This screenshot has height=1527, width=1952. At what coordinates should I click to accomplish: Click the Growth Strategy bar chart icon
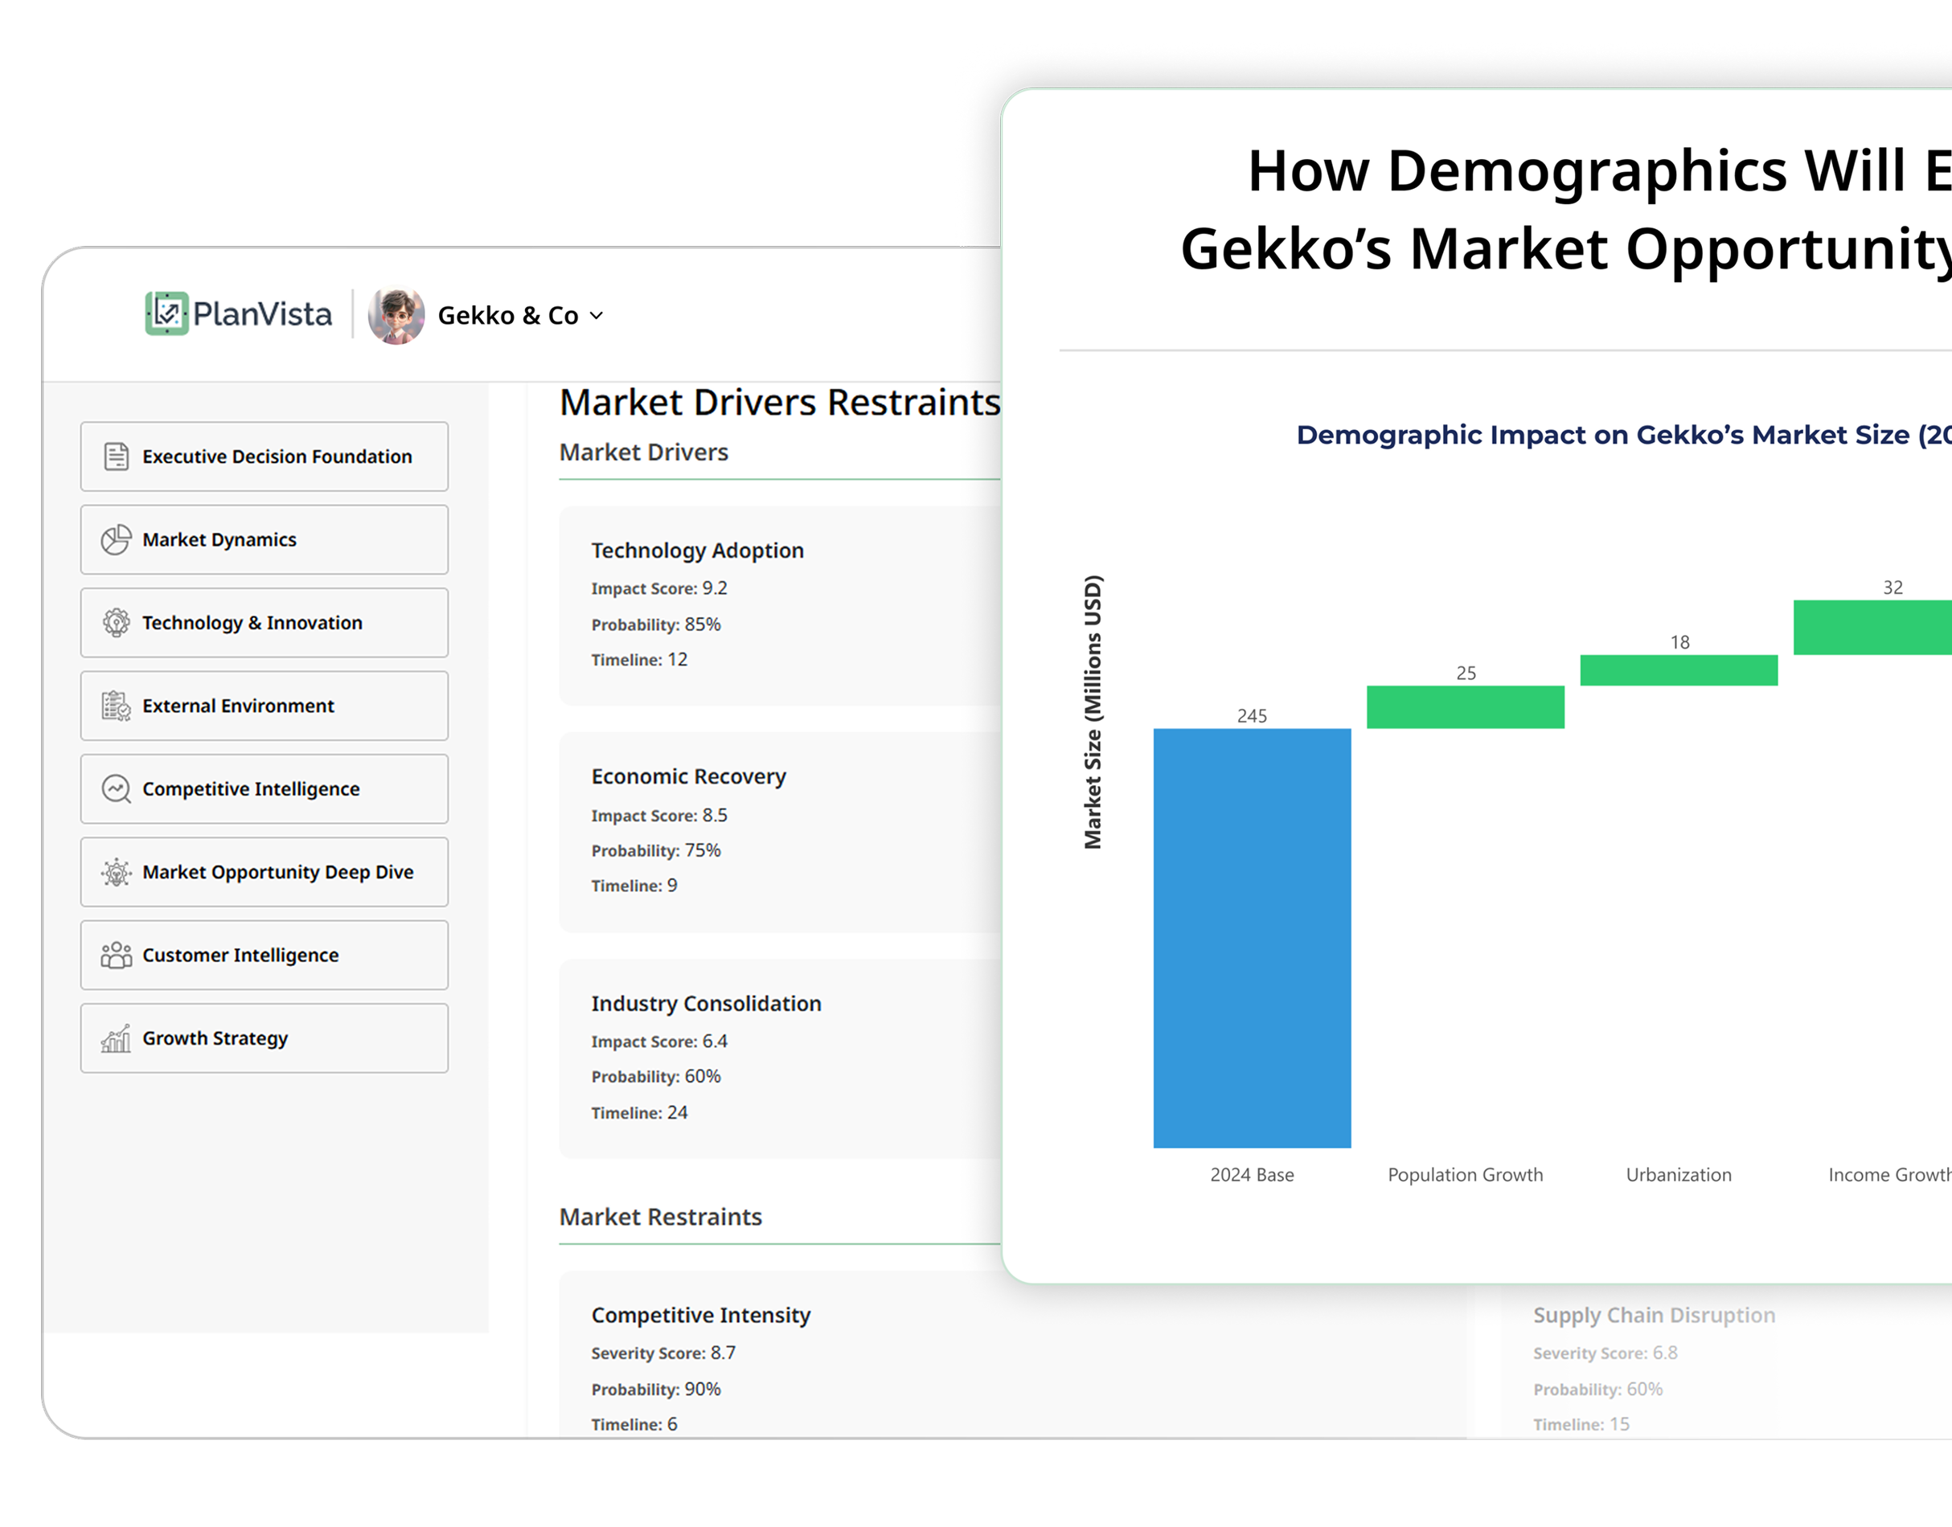tap(117, 1039)
